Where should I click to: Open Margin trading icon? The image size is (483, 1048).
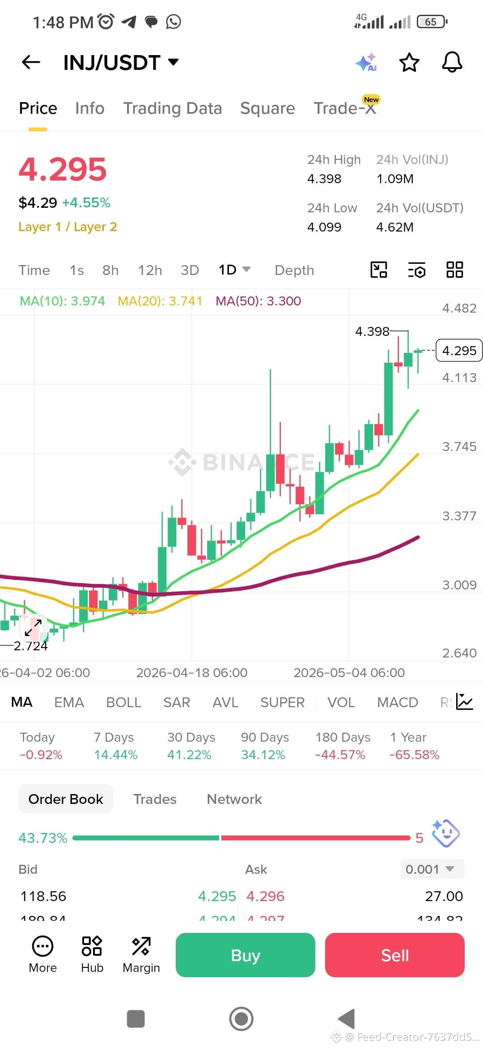click(x=141, y=955)
